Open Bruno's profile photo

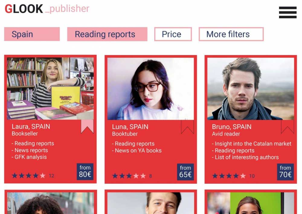point(251,89)
